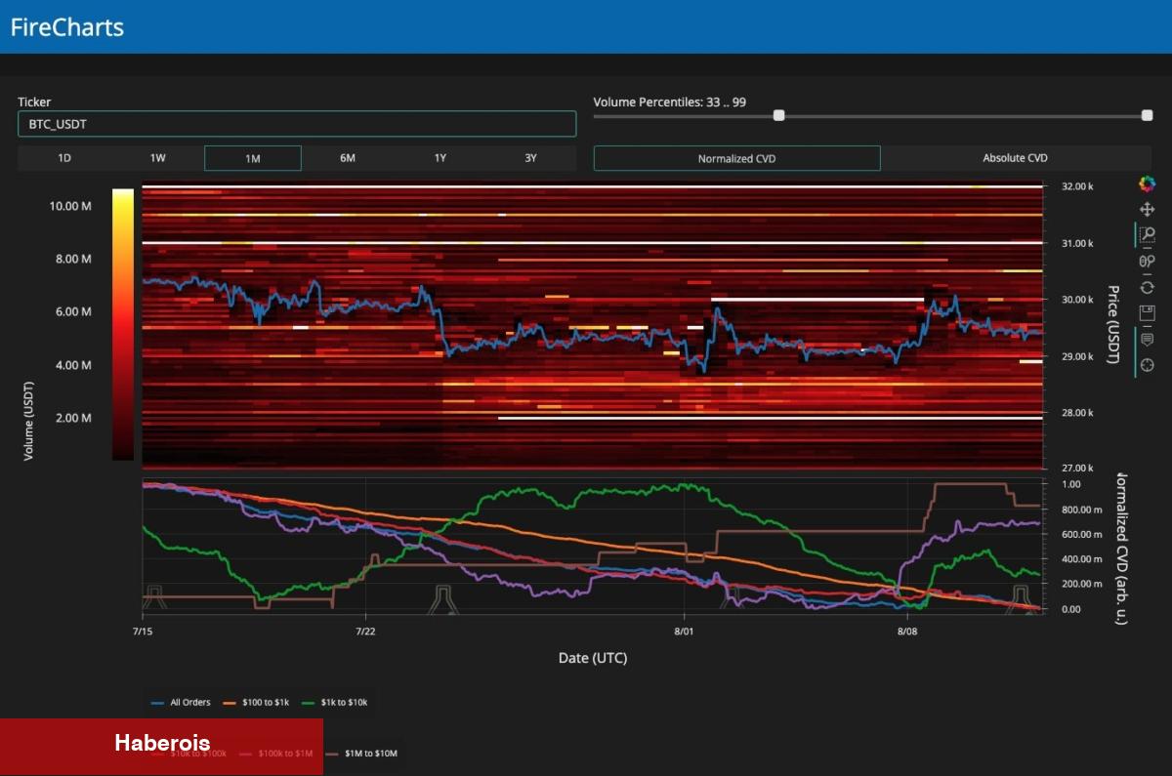The height and width of the screenshot is (776, 1172).
Task: Click the lower Volume Percentiles slider handle
Action: [x=779, y=115]
